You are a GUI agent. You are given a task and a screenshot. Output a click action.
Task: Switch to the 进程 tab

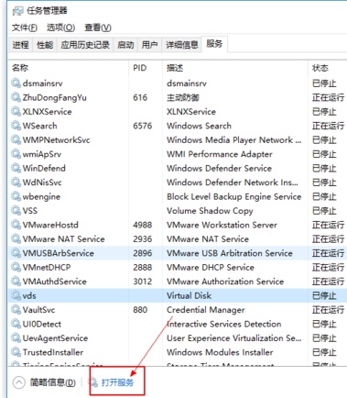(20, 45)
